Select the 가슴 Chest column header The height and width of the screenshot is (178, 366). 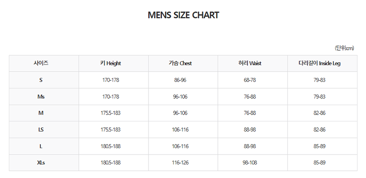[x=180, y=63]
